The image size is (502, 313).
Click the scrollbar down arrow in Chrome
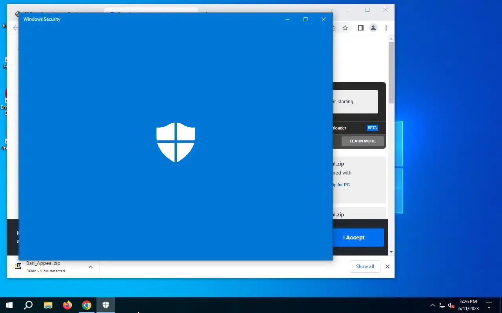pos(391,252)
